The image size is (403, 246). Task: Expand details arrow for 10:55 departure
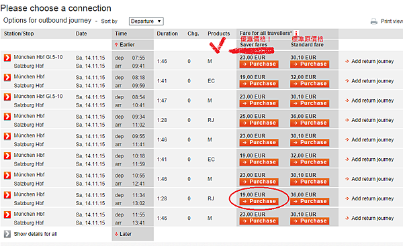tap(7, 176)
